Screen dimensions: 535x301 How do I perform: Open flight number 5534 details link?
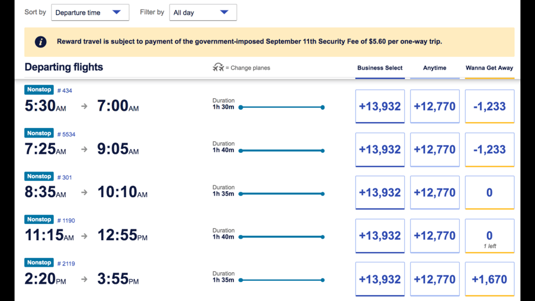(x=66, y=134)
